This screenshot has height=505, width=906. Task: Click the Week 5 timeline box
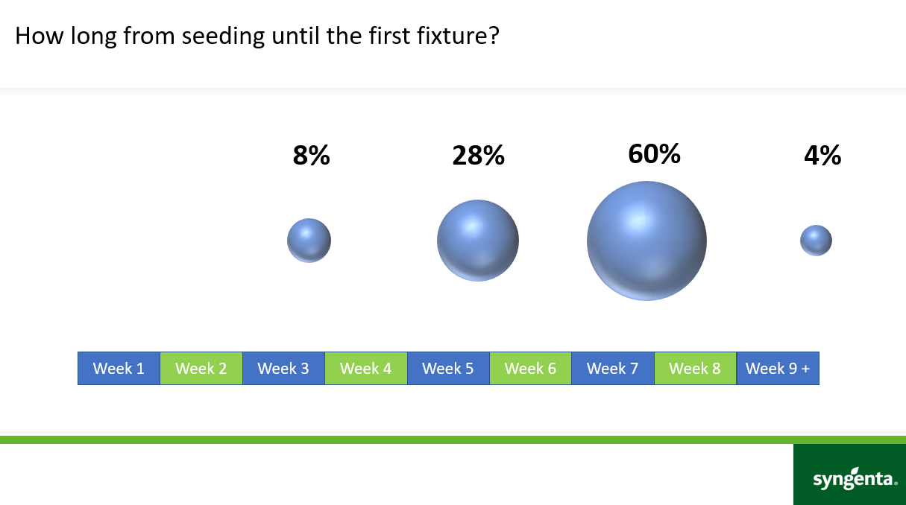(448, 368)
